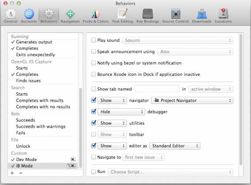Select 'Finds issues' behavior
251x185 pixels.
(x=28, y=81)
